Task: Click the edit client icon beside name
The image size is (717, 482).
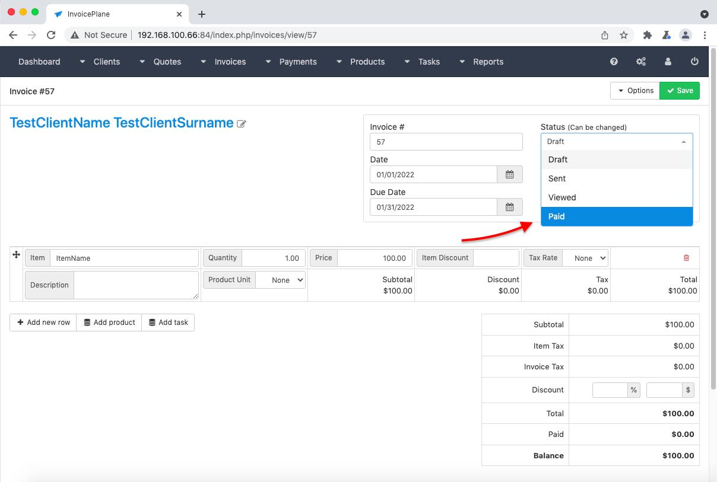Action: point(242,124)
